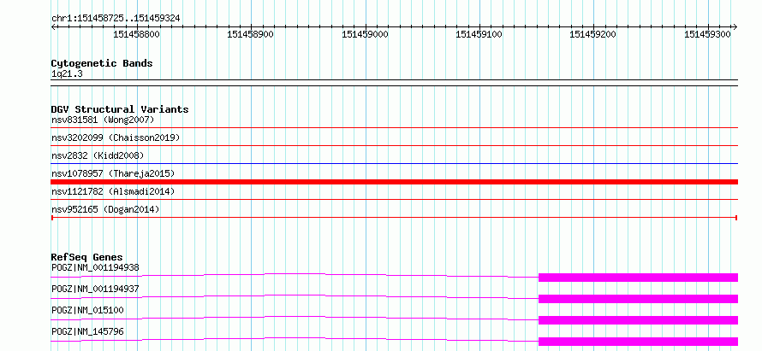
Task: Click the thin intron line of NM_001194938
Action: 295,274
